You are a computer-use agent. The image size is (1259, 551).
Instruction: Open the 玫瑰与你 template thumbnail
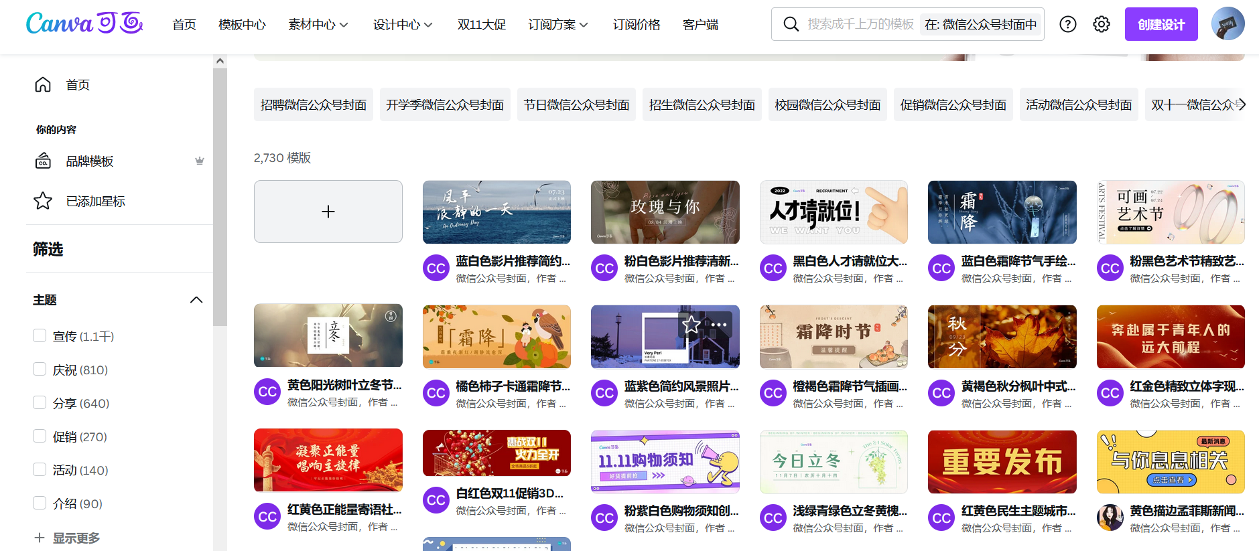pos(665,212)
